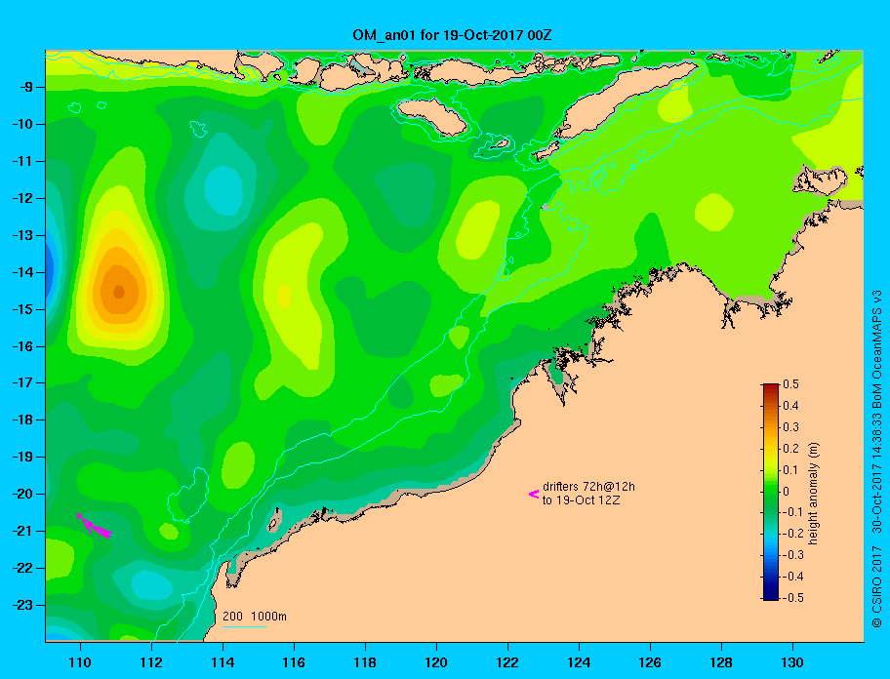
Task: Click latitude axis label -10
Action: [22, 124]
